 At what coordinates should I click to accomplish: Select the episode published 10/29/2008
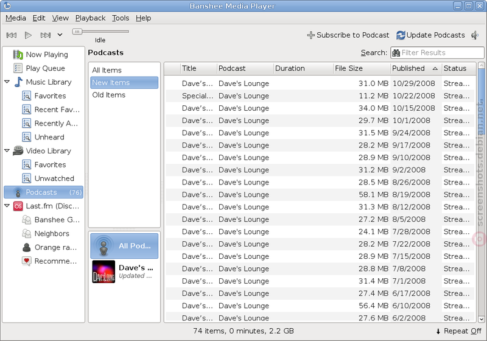coord(320,83)
